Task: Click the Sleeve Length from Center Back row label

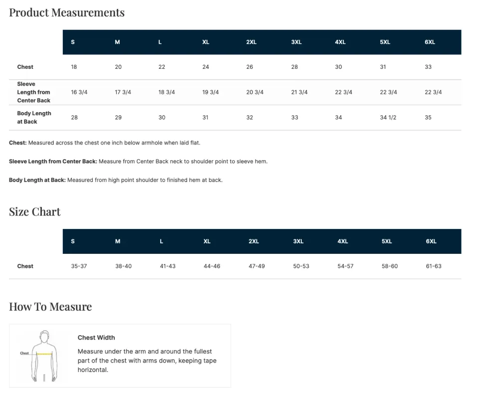Action: pyautogui.click(x=34, y=92)
